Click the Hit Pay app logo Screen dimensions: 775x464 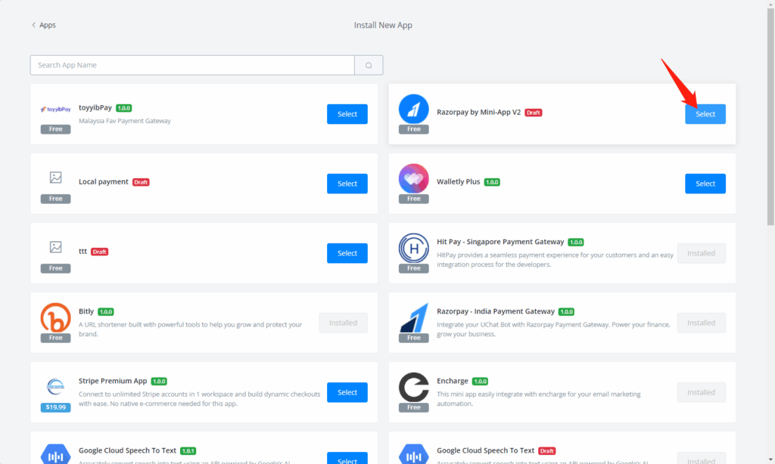pyautogui.click(x=413, y=248)
